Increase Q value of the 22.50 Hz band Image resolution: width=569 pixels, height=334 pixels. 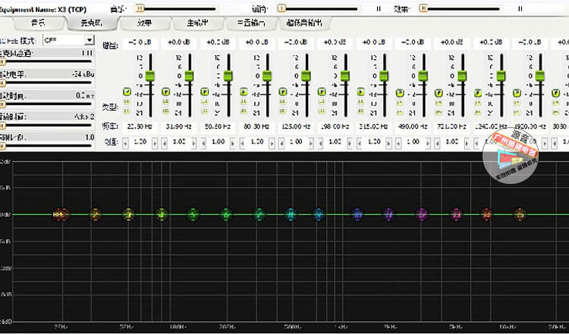[x=155, y=143]
